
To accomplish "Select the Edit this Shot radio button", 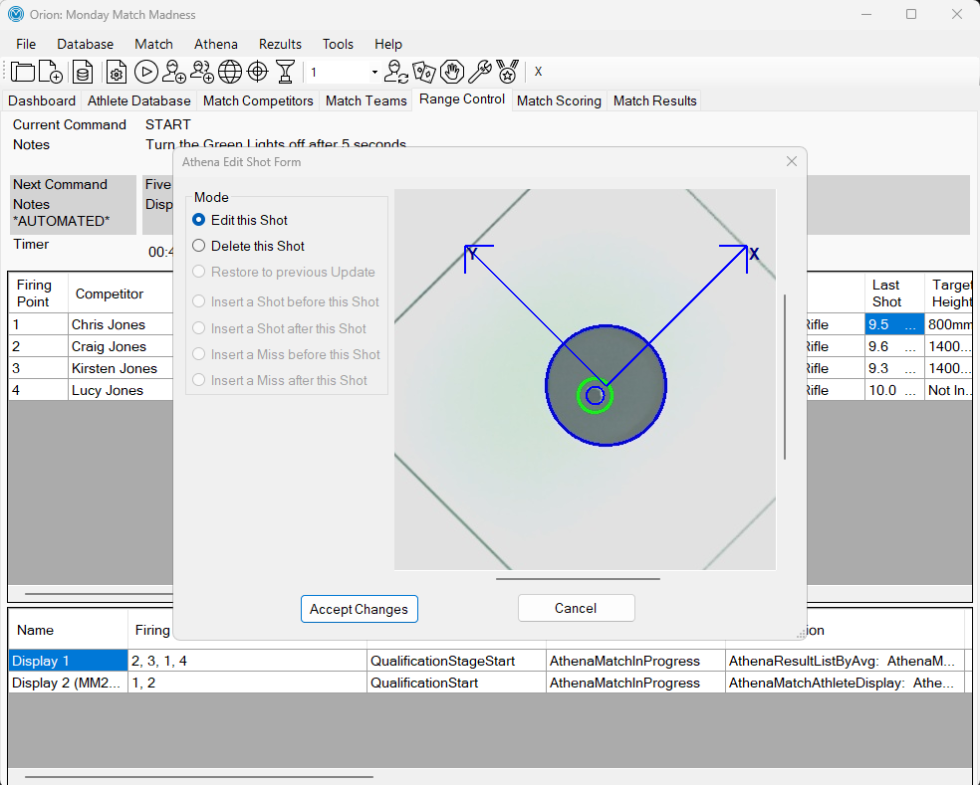I will 199,220.
